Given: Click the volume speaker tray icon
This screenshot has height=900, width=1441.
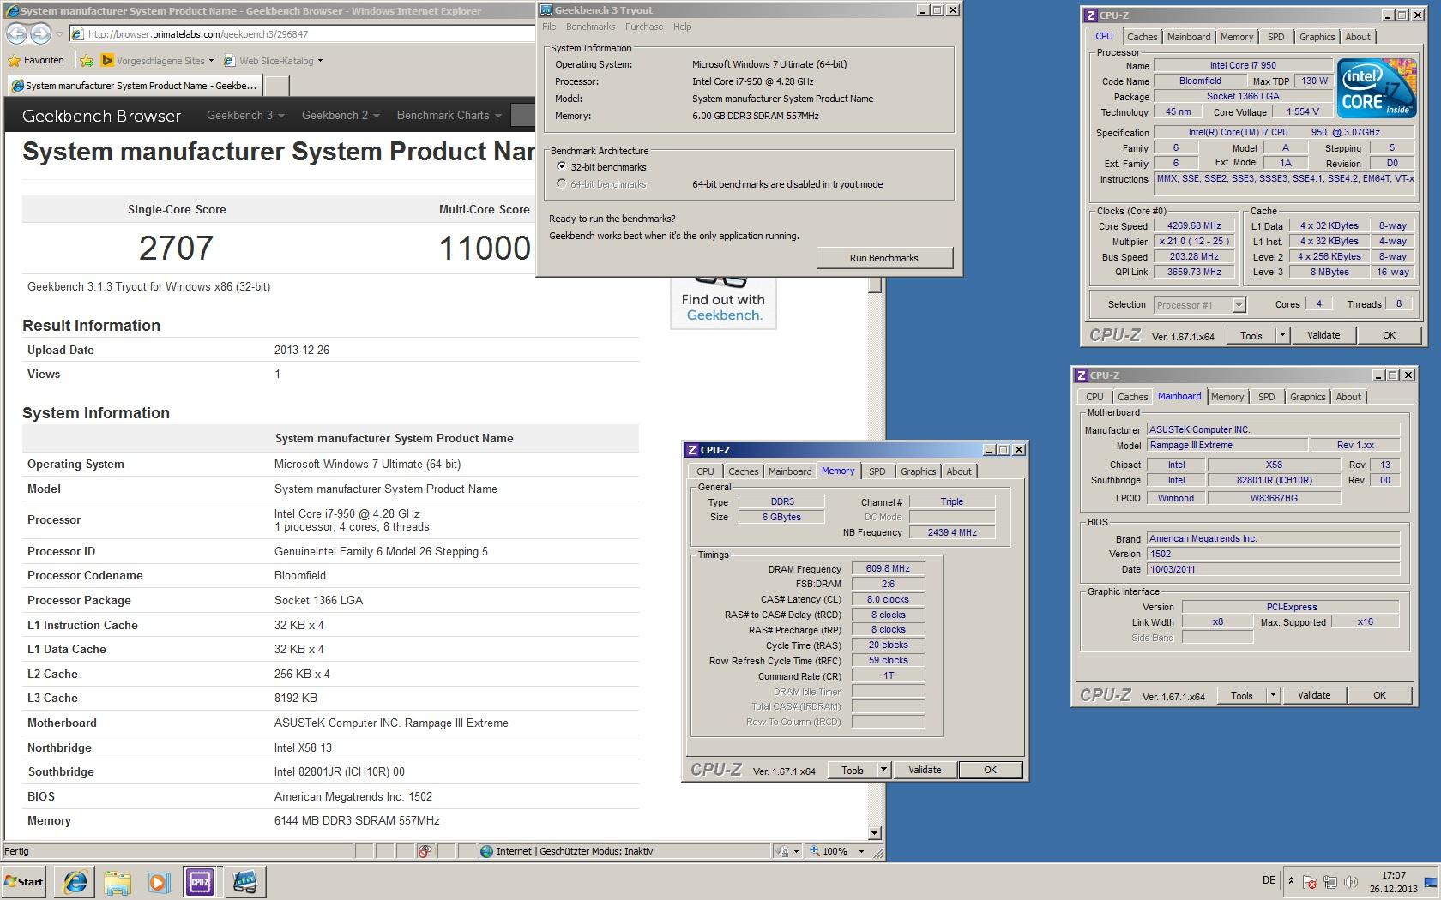Looking at the screenshot, I should point(1351,882).
